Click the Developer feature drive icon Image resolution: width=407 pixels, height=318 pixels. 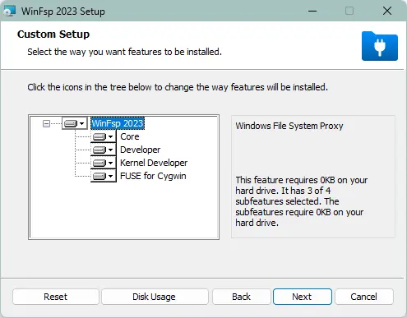pyautogui.click(x=99, y=150)
